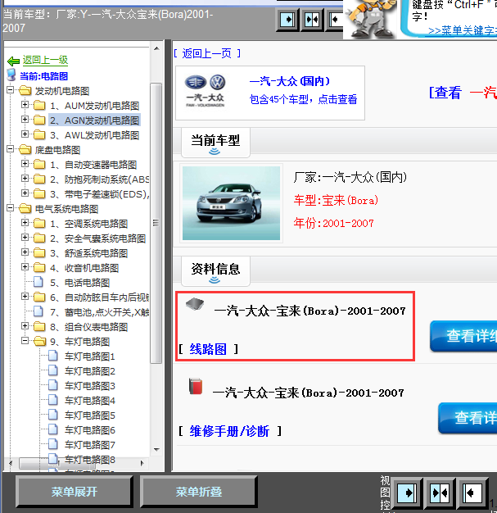Click the Bora car photo thumbnail
The height and width of the screenshot is (513, 497).
(231, 203)
